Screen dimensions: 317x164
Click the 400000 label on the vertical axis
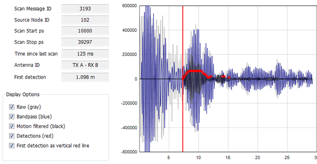129,30
